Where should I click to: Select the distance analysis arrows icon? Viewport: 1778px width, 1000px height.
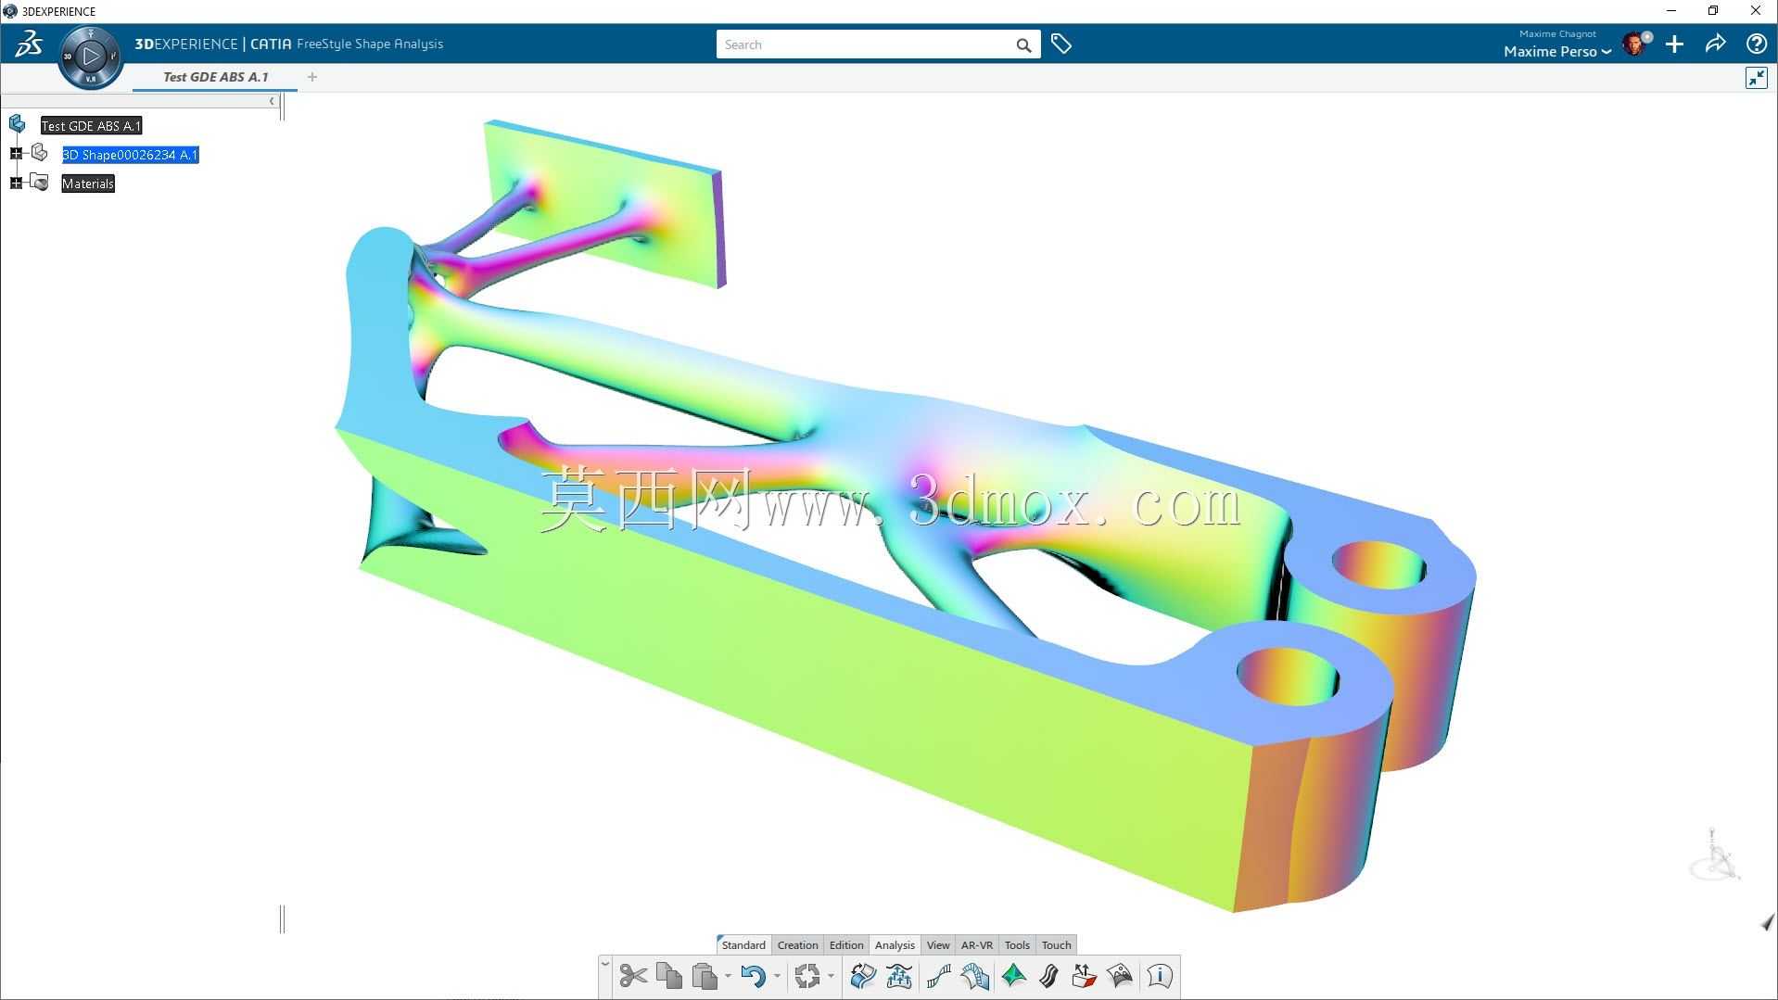(899, 976)
